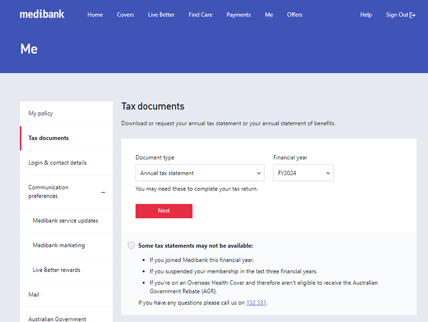The image size is (428, 322).
Task: Open Communication preferences sidebar item
Action: (66, 192)
